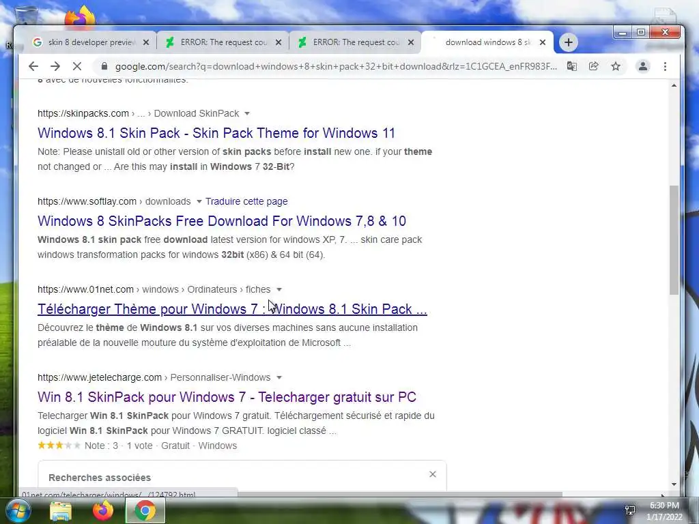Click the 'Recherches associées' heading

[x=100, y=478]
